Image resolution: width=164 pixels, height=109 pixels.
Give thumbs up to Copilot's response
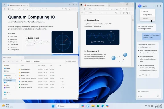coord(140,75)
